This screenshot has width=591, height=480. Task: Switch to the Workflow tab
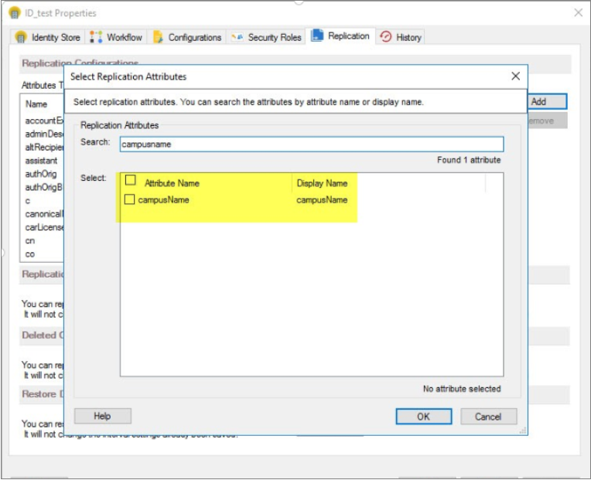click(x=117, y=37)
